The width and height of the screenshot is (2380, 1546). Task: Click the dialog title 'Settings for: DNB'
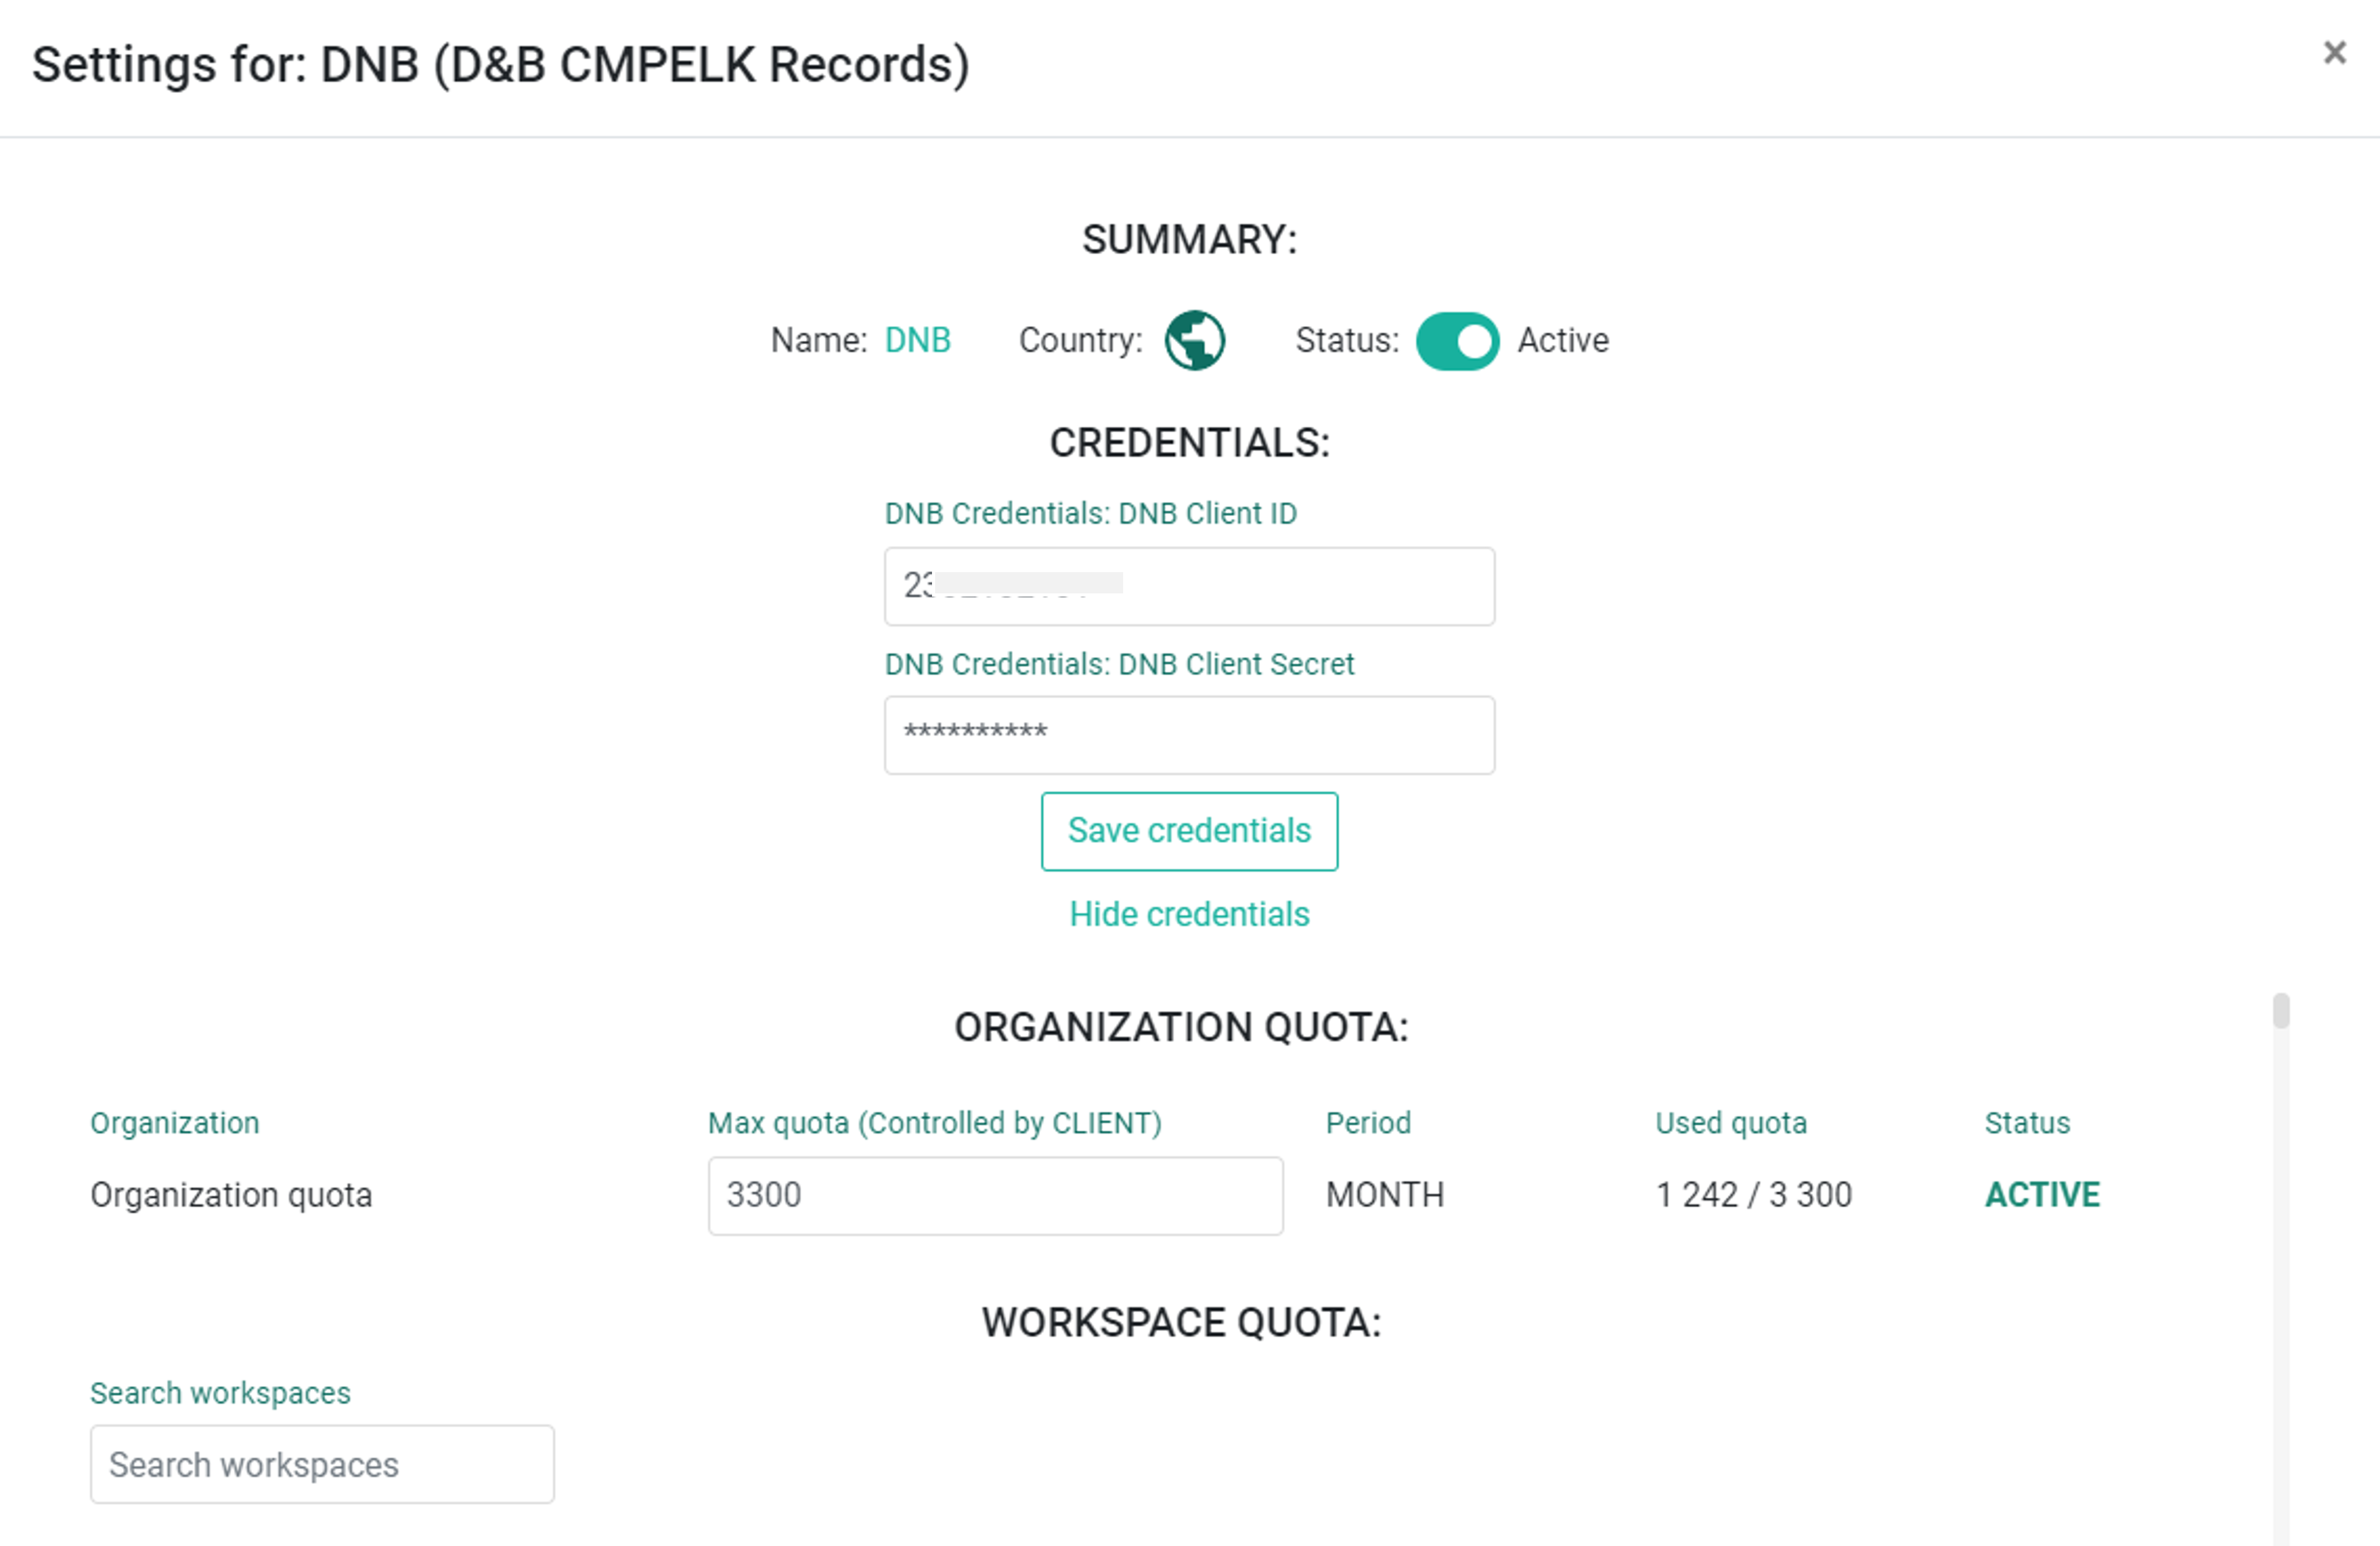click(500, 65)
